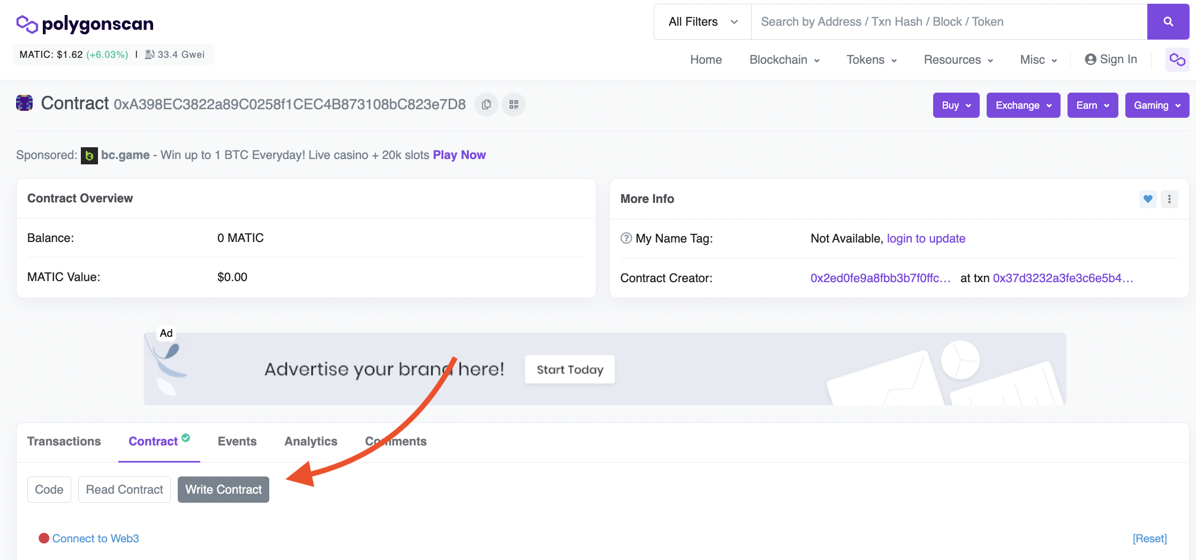Open the Events tab
Image resolution: width=1196 pixels, height=560 pixels.
click(237, 441)
